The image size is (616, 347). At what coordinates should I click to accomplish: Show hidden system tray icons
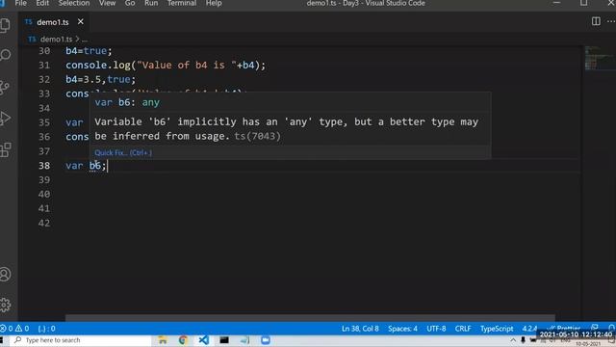(513, 340)
